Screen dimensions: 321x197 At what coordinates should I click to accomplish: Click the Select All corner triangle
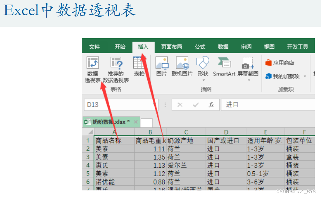point(88,132)
